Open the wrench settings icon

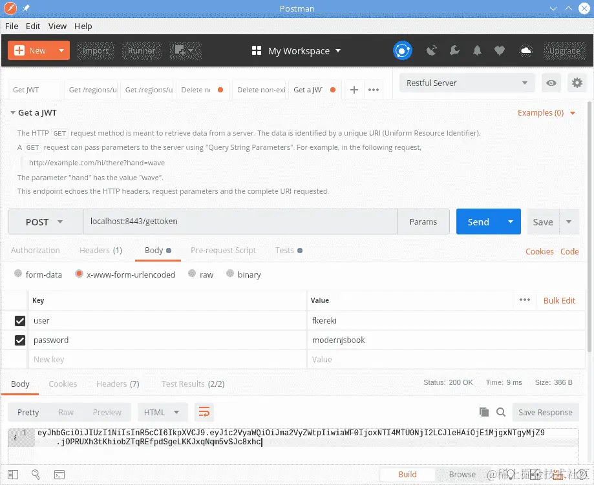pos(454,50)
